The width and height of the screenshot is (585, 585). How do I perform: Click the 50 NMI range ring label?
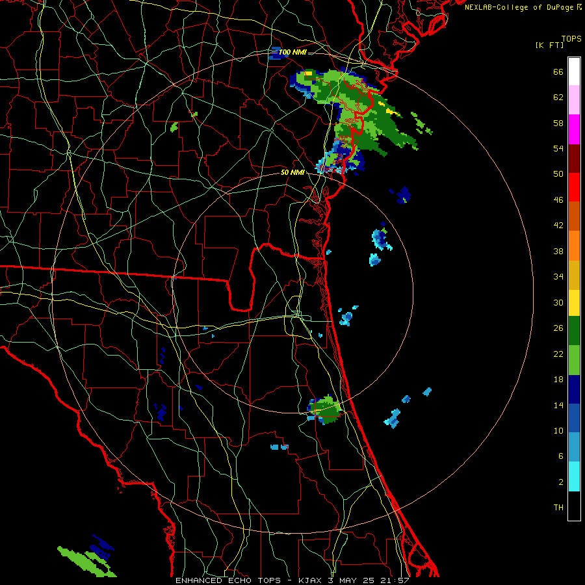[x=292, y=172]
